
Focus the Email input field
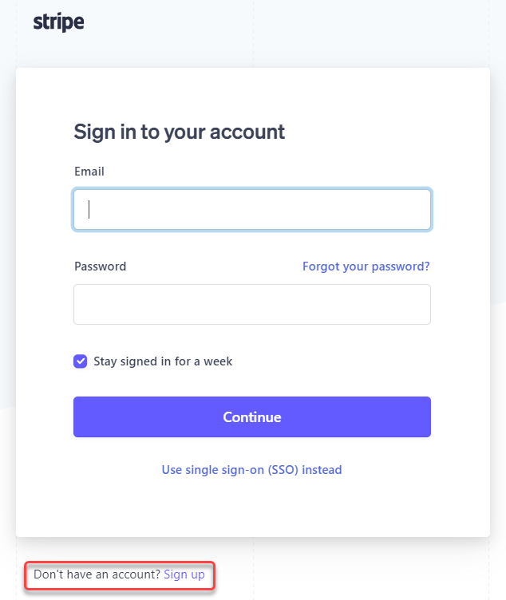(x=252, y=209)
